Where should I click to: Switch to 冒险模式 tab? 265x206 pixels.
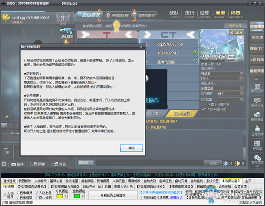coord(144,15)
